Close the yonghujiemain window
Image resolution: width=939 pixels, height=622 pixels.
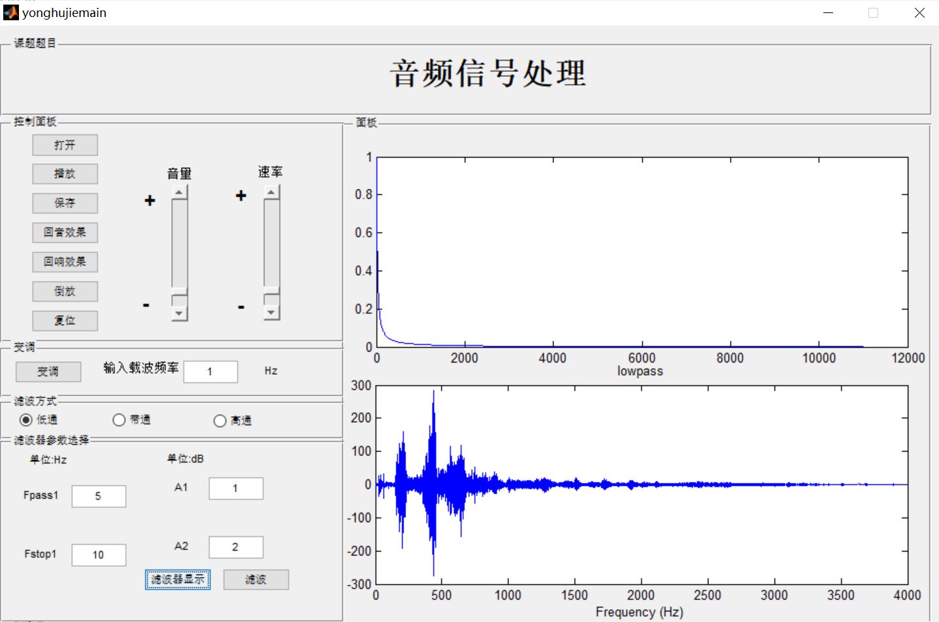tap(919, 13)
